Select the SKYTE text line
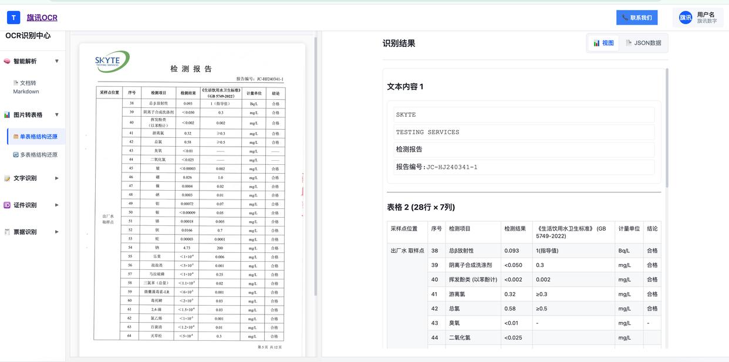The width and height of the screenshot is (729, 362). pyautogui.click(x=524, y=114)
